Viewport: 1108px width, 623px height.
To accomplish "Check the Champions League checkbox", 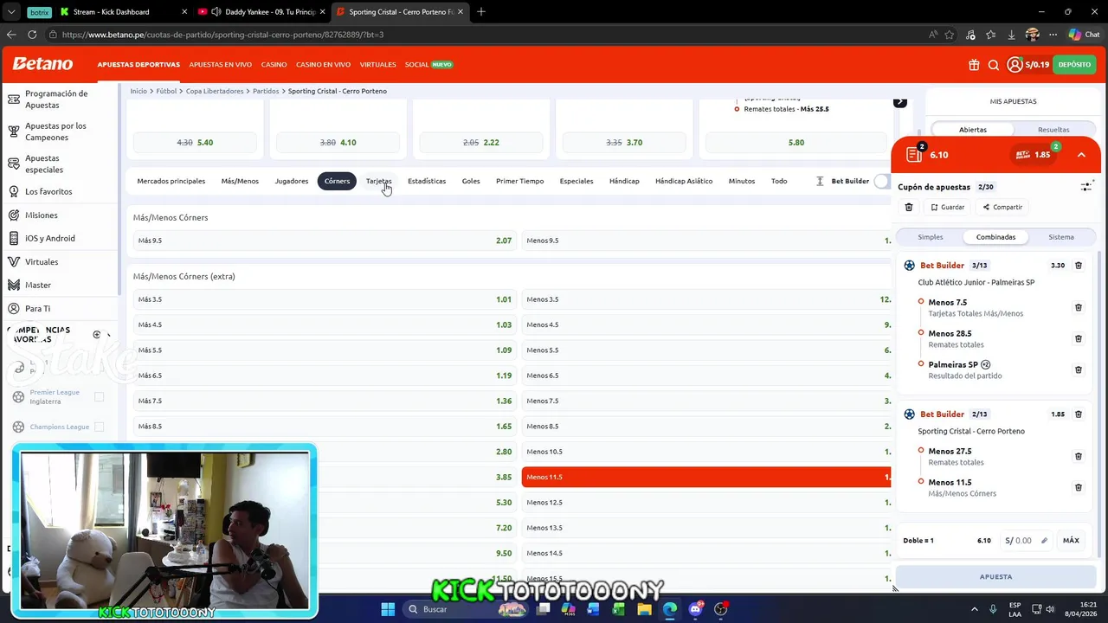I will tap(99, 427).
